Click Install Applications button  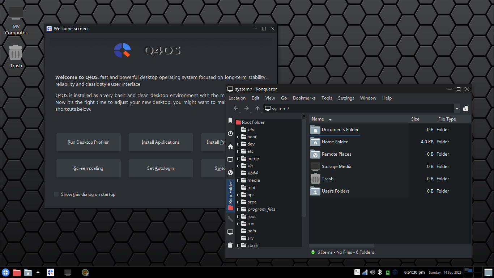tap(161, 142)
